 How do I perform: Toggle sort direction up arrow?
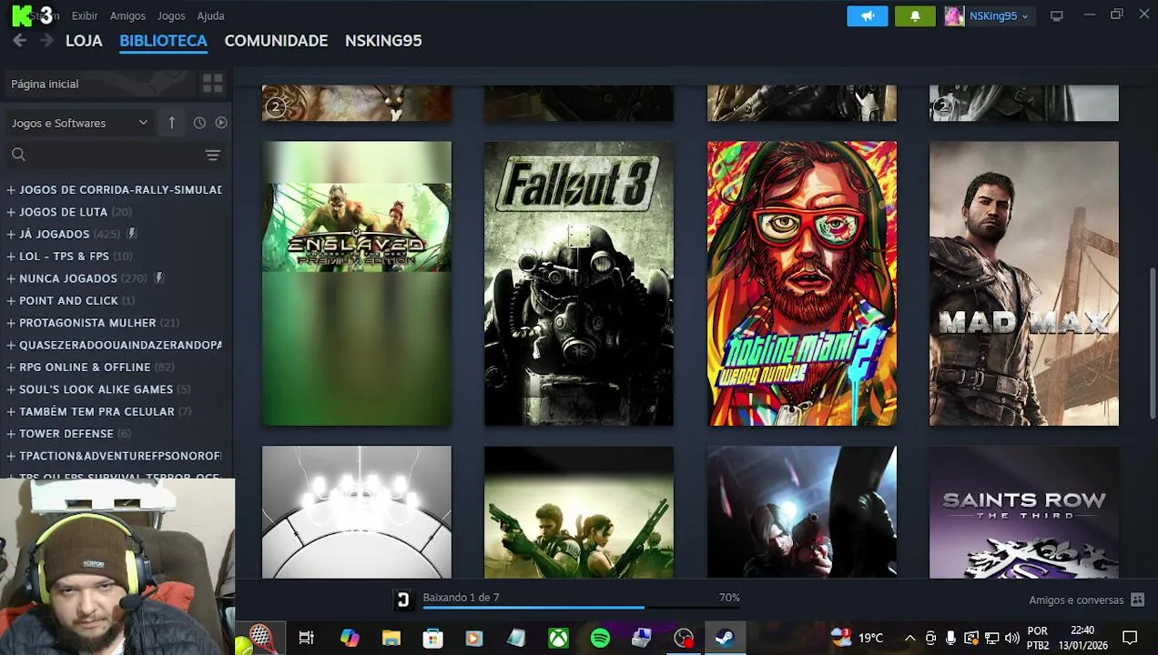point(171,123)
